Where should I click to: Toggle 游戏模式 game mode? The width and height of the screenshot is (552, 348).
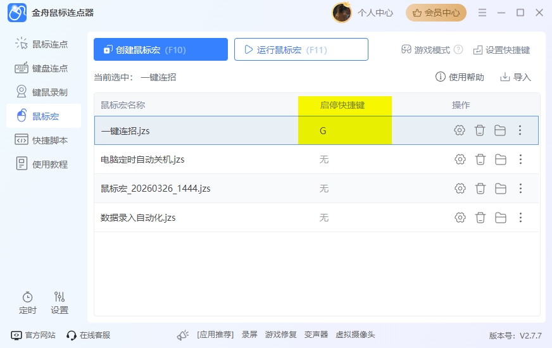tap(425, 50)
